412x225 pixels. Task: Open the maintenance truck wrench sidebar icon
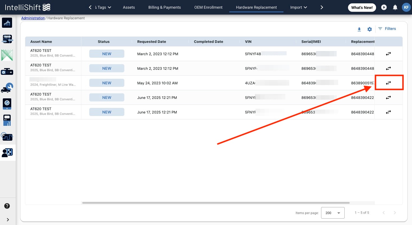(x=7, y=88)
